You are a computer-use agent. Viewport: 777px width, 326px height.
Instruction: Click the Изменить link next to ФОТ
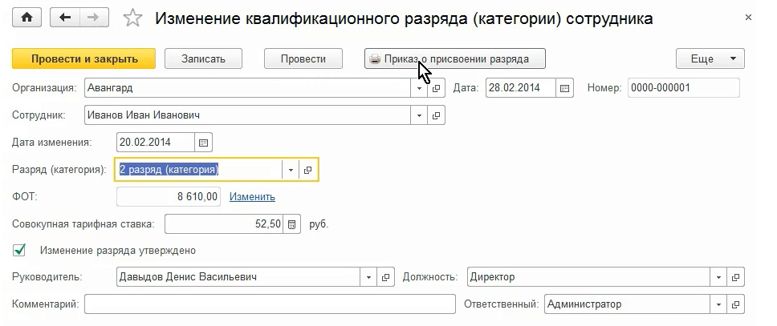252,197
